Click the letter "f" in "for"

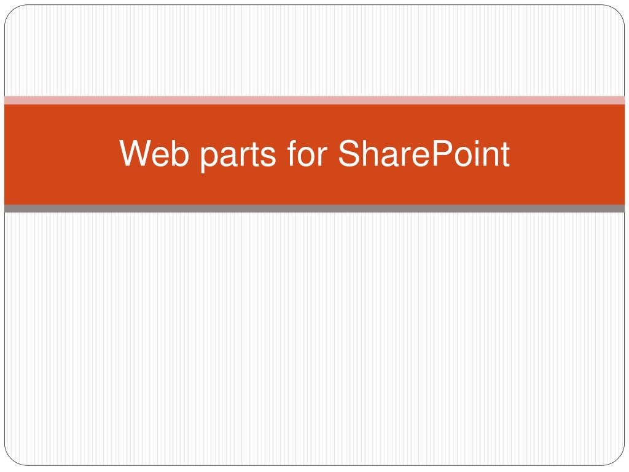click(x=292, y=152)
